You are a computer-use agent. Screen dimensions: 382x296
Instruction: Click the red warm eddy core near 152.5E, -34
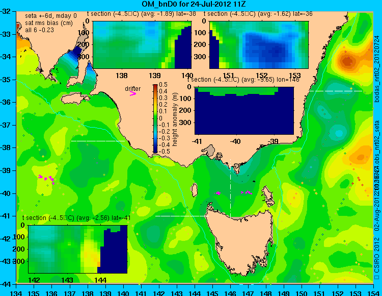click(x=347, y=61)
